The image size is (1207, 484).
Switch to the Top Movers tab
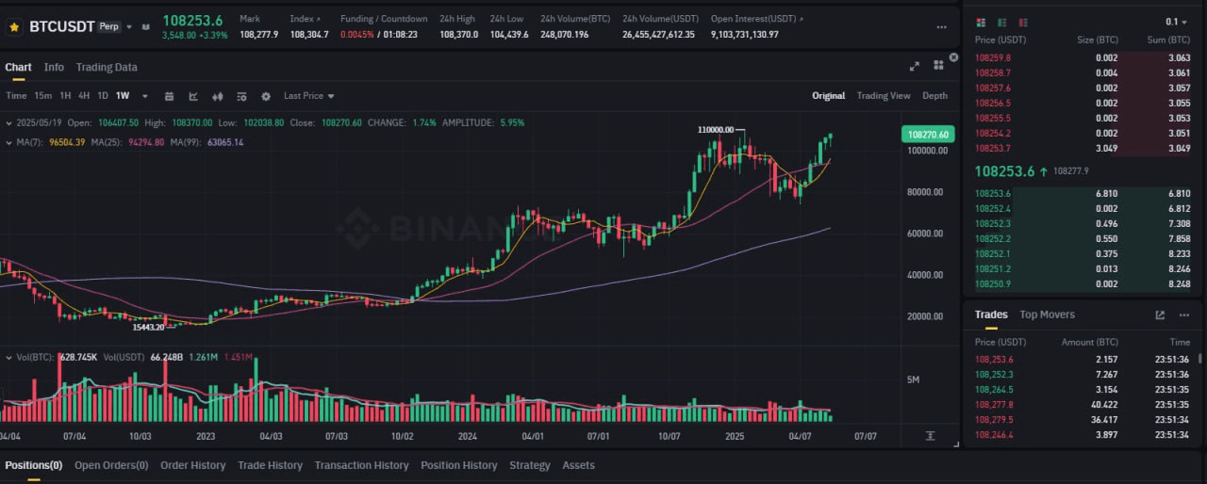(x=1047, y=315)
